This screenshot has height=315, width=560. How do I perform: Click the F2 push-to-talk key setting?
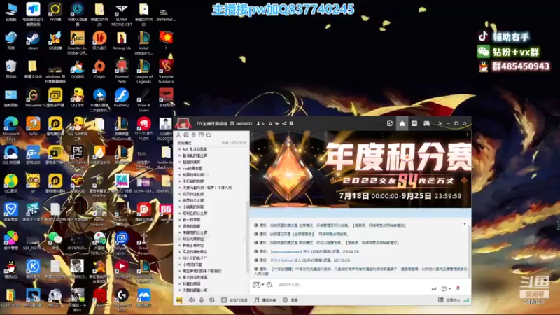tap(234, 300)
